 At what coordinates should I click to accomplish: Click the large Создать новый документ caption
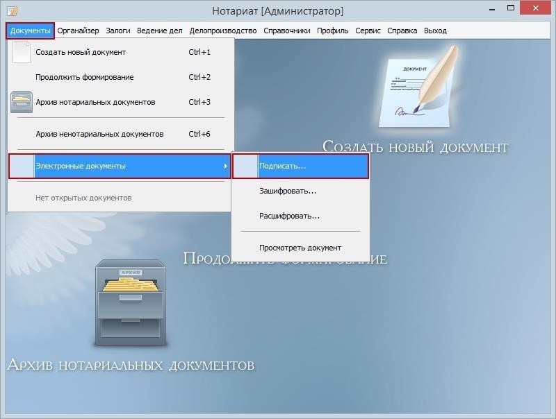click(x=416, y=147)
